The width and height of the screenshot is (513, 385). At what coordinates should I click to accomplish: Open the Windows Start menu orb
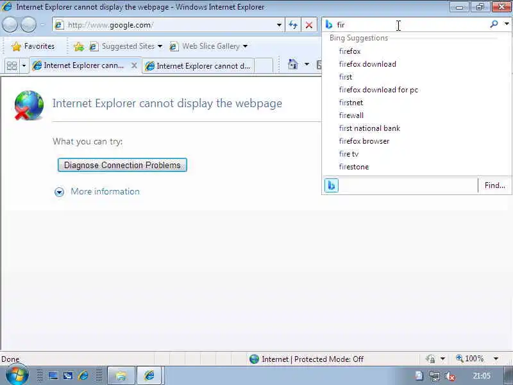click(x=17, y=374)
